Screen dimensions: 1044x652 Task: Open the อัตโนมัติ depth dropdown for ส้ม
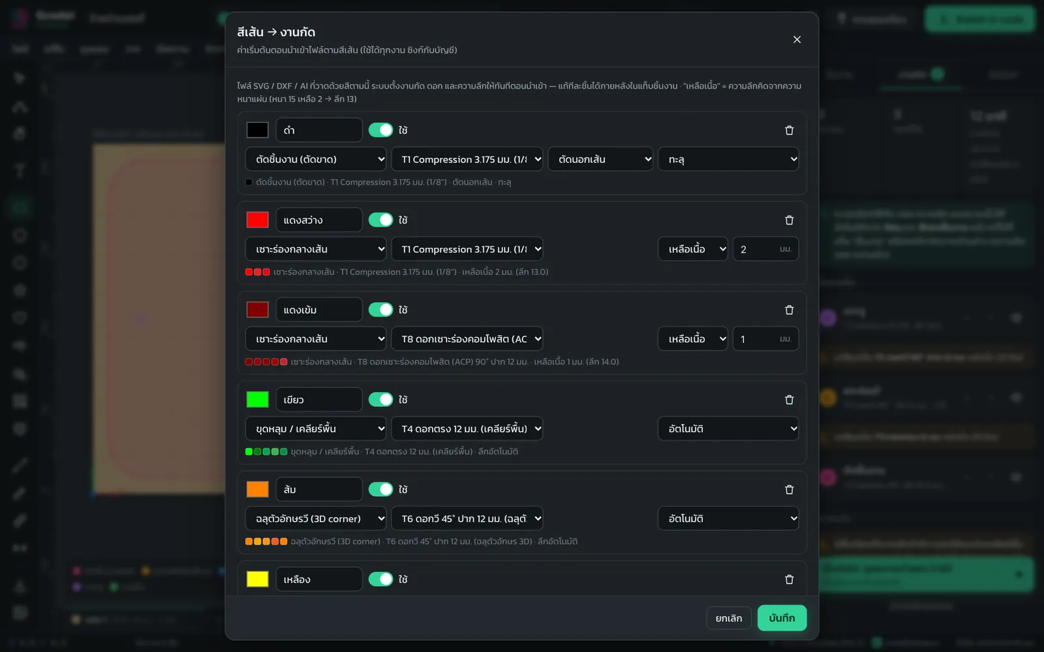728,519
